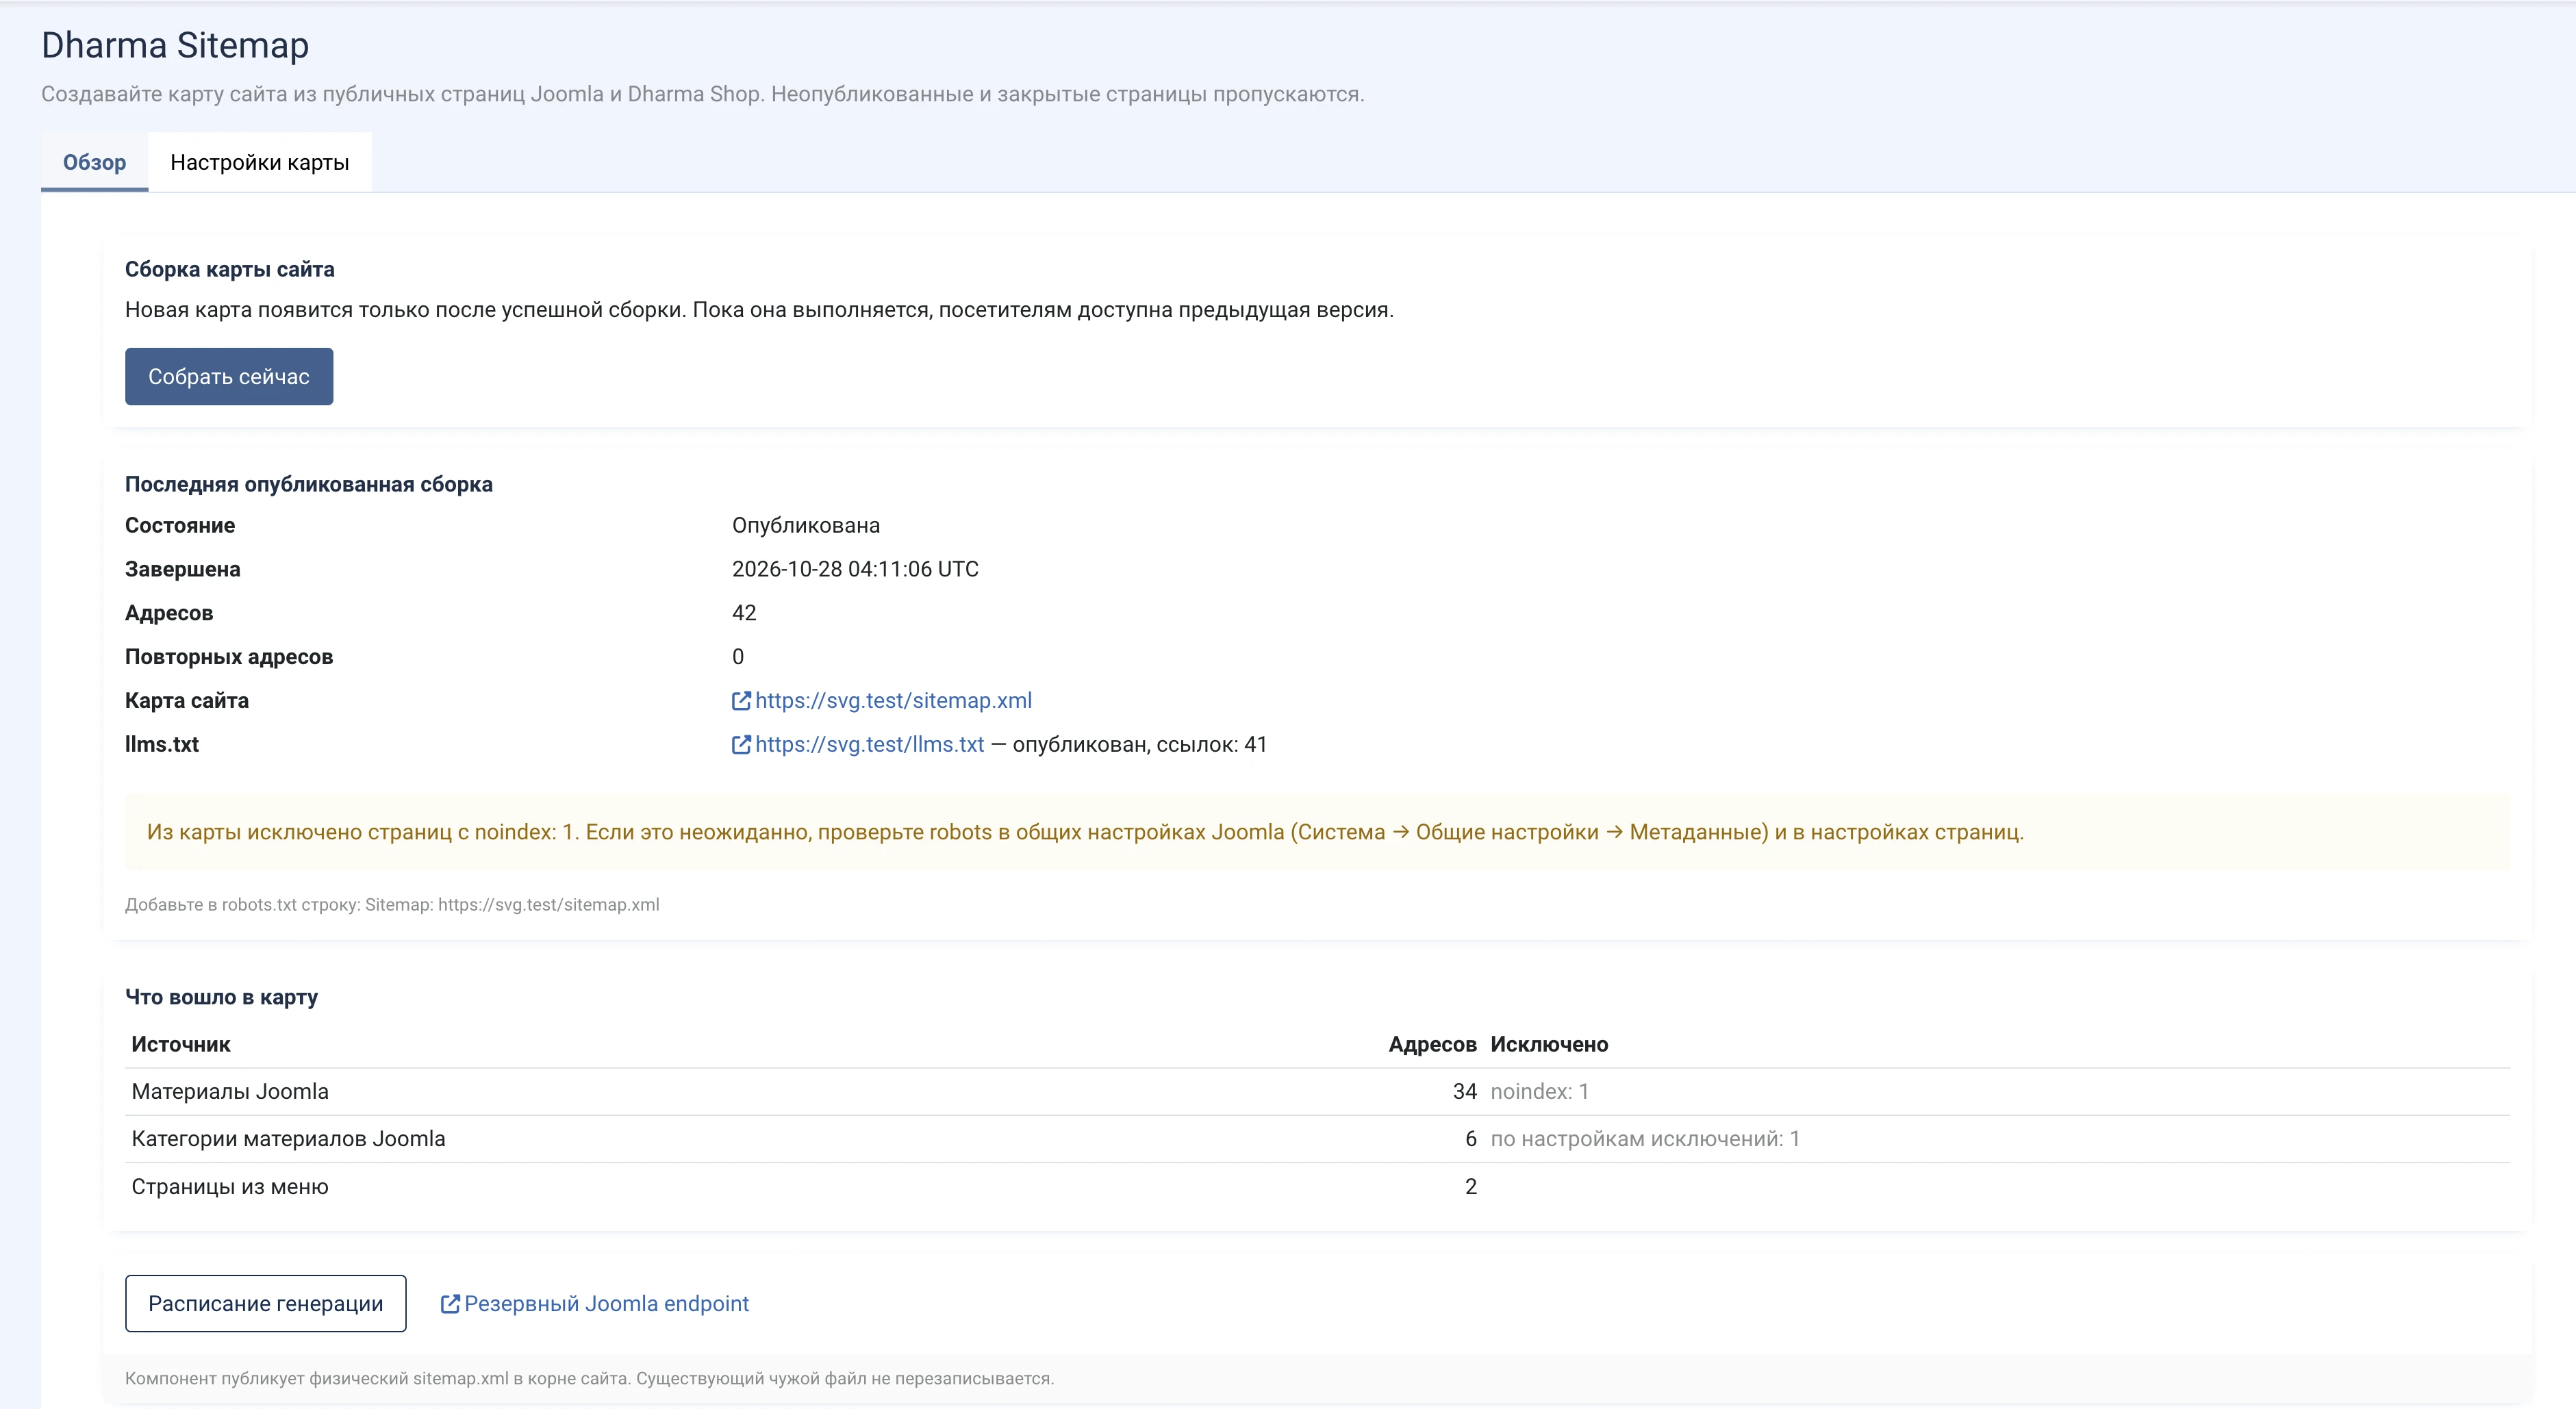Click the footer note about physical sitemap.xml

point(589,1378)
